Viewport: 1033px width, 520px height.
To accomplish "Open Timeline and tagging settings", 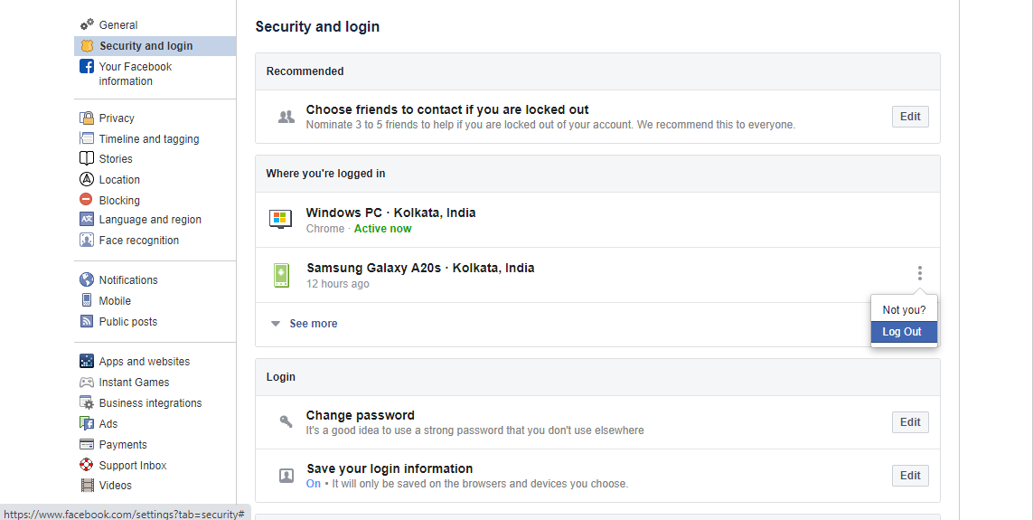I will click(x=149, y=139).
